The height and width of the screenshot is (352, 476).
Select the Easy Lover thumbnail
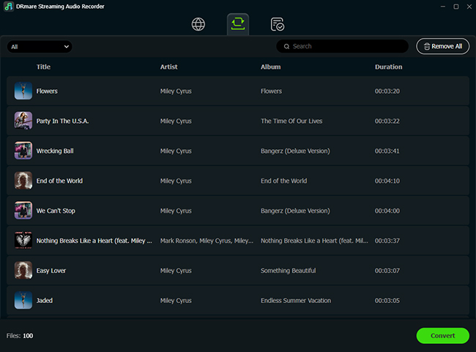23,270
